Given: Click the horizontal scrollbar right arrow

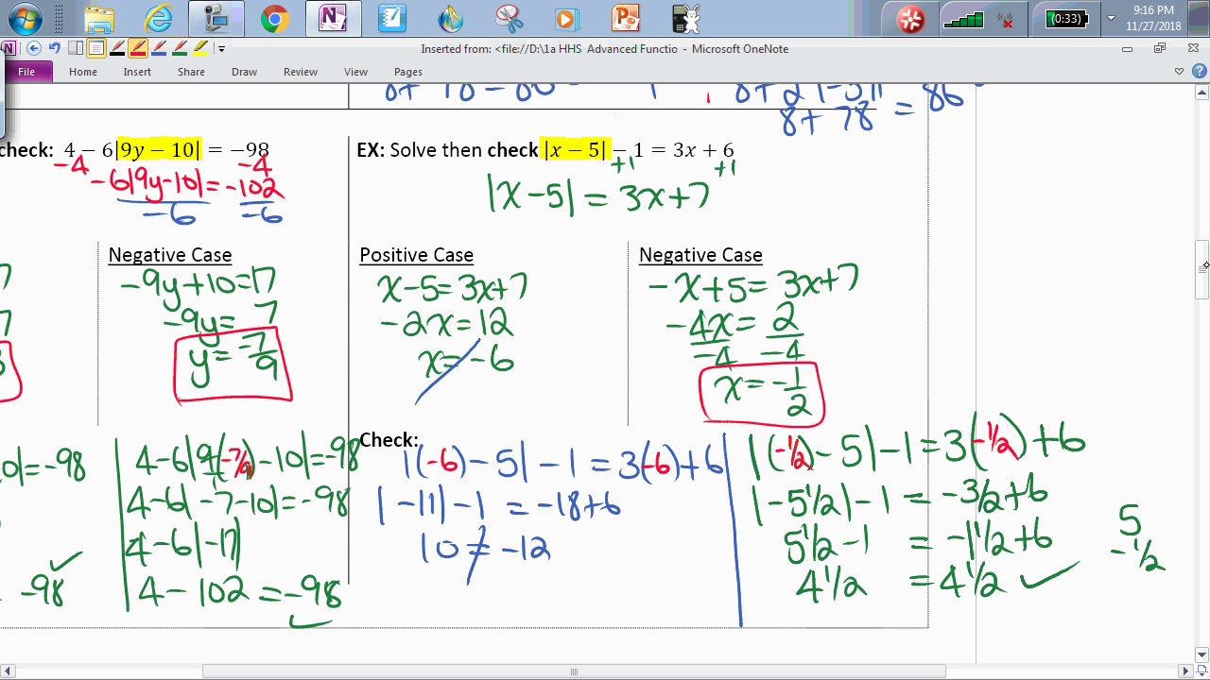Looking at the screenshot, I should (x=1185, y=671).
